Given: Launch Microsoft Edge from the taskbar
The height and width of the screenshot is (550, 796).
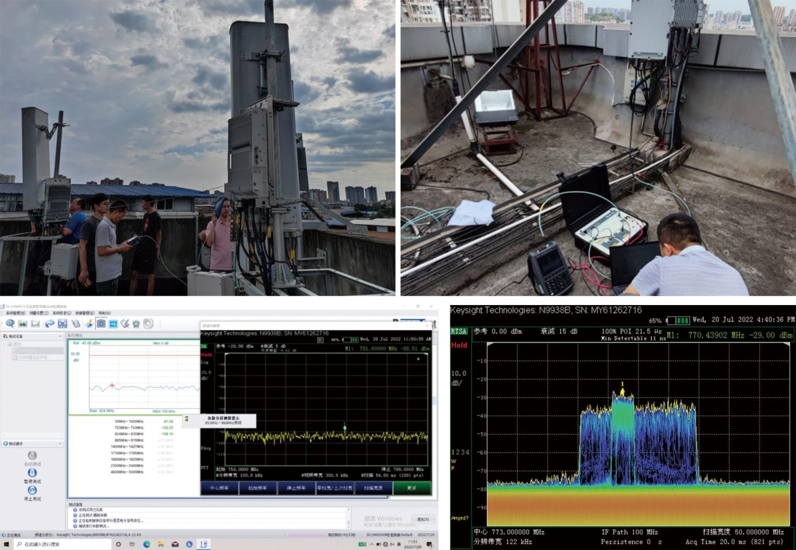Looking at the screenshot, I should (147, 544).
